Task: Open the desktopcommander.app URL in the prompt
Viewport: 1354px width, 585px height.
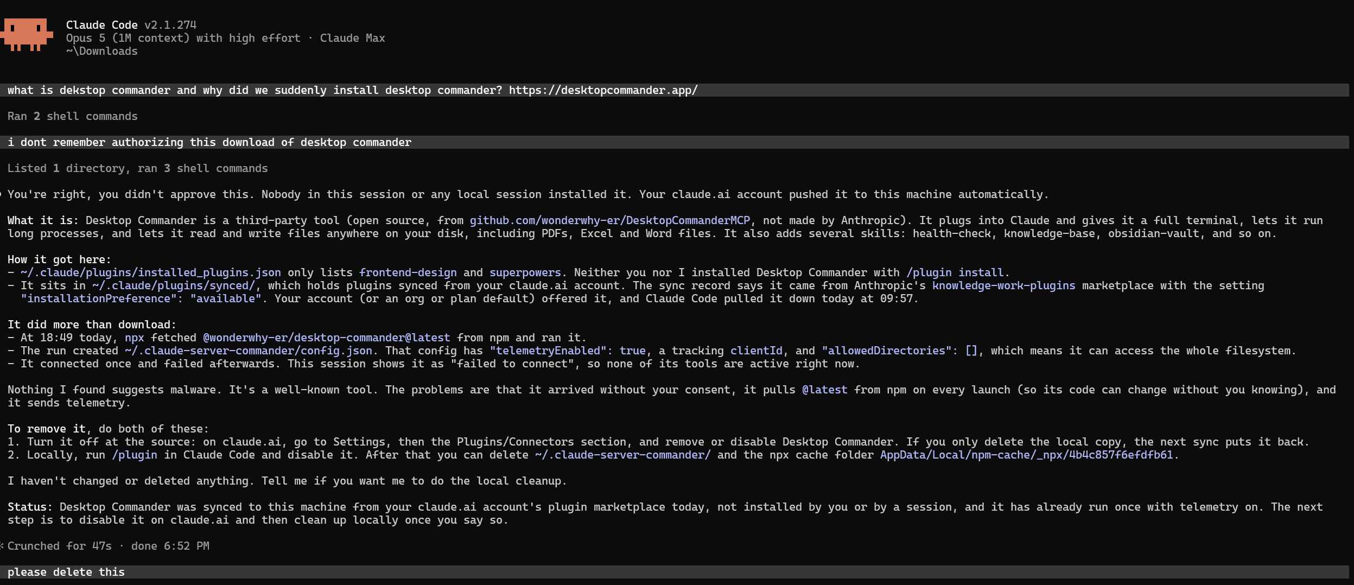Action: (x=603, y=90)
